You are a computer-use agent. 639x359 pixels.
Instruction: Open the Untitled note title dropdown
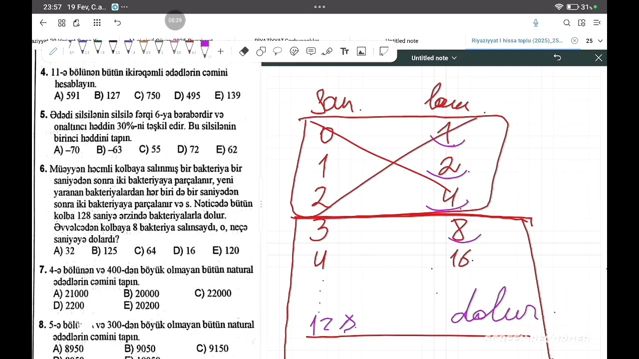pos(434,58)
